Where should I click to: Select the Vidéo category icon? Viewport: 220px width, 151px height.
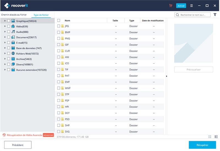(x=13, y=26)
